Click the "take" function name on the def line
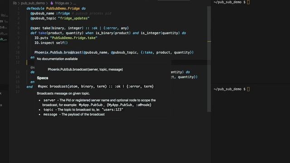290x163 pixels. pyautogui.click(x=42, y=33)
